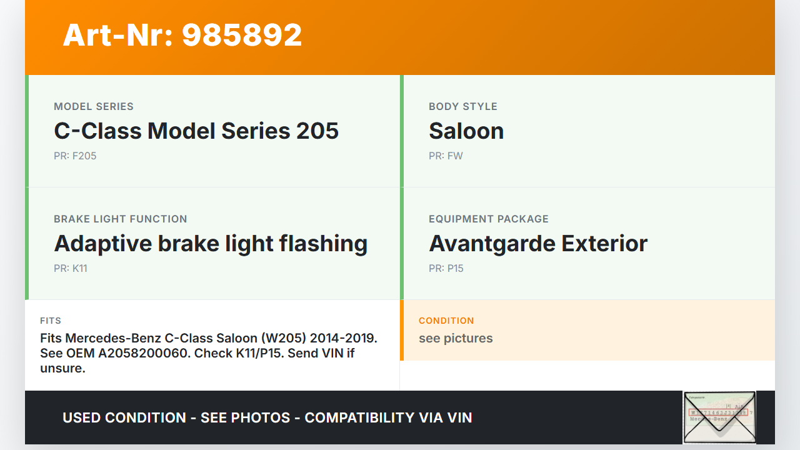Click the Mercedes-Benz C-Class fitment description text
The width and height of the screenshot is (800, 450).
209,353
